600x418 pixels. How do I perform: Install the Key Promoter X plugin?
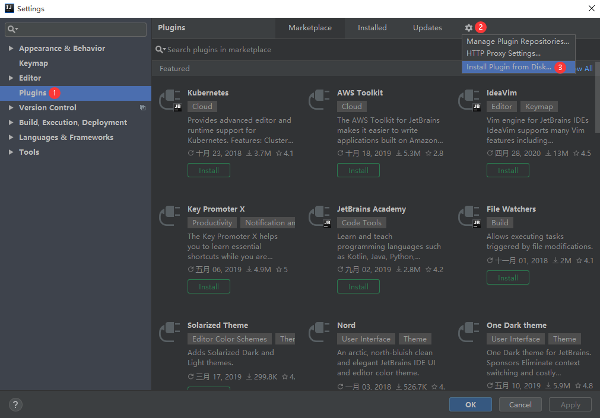[x=209, y=287]
